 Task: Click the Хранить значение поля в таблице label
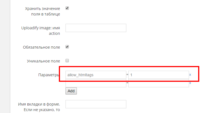tap(43, 11)
